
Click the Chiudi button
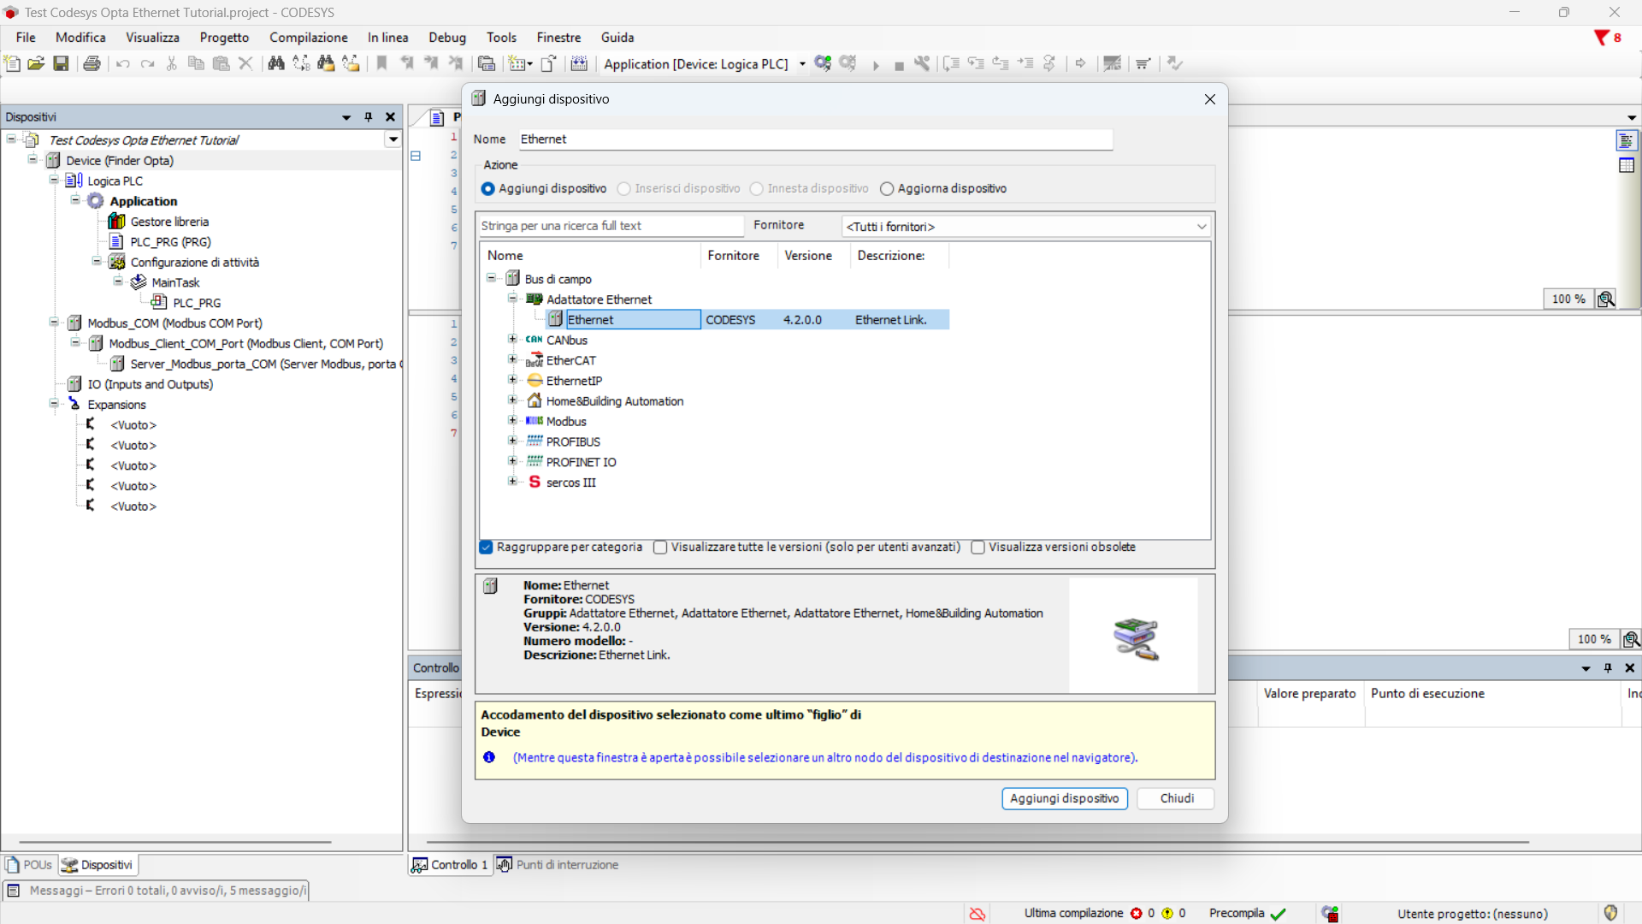click(x=1176, y=798)
